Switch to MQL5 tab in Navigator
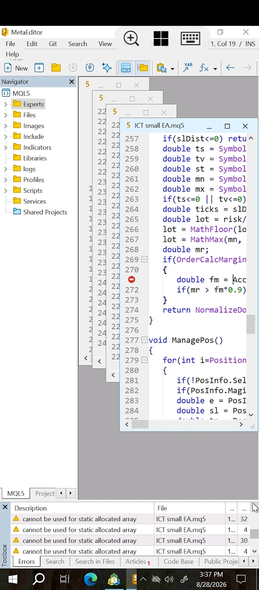The width and height of the screenshot is (259, 590). pyautogui.click(x=16, y=493)
